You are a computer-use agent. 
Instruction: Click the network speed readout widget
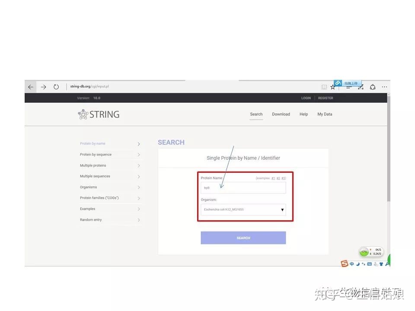(x=376, y=251)
